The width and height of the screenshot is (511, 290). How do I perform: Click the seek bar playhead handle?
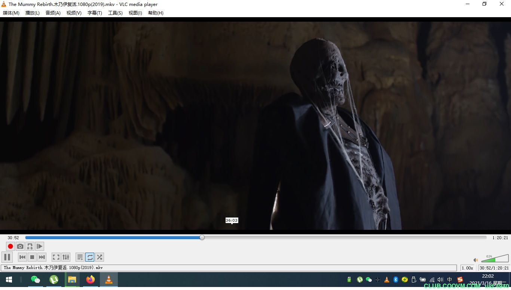[x=202, y=237]
